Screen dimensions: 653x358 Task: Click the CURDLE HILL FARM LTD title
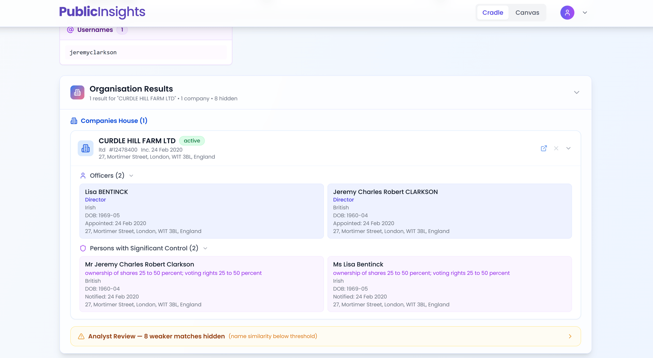[137, 141]
